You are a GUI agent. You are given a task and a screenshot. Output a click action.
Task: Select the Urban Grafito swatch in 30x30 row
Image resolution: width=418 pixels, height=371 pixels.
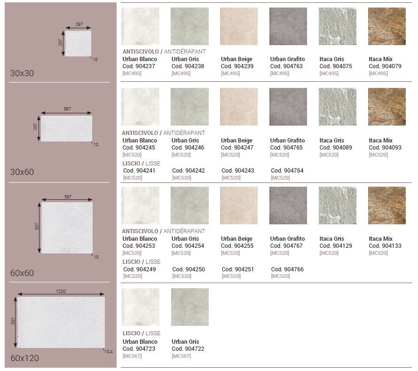[x=288, y=26]
